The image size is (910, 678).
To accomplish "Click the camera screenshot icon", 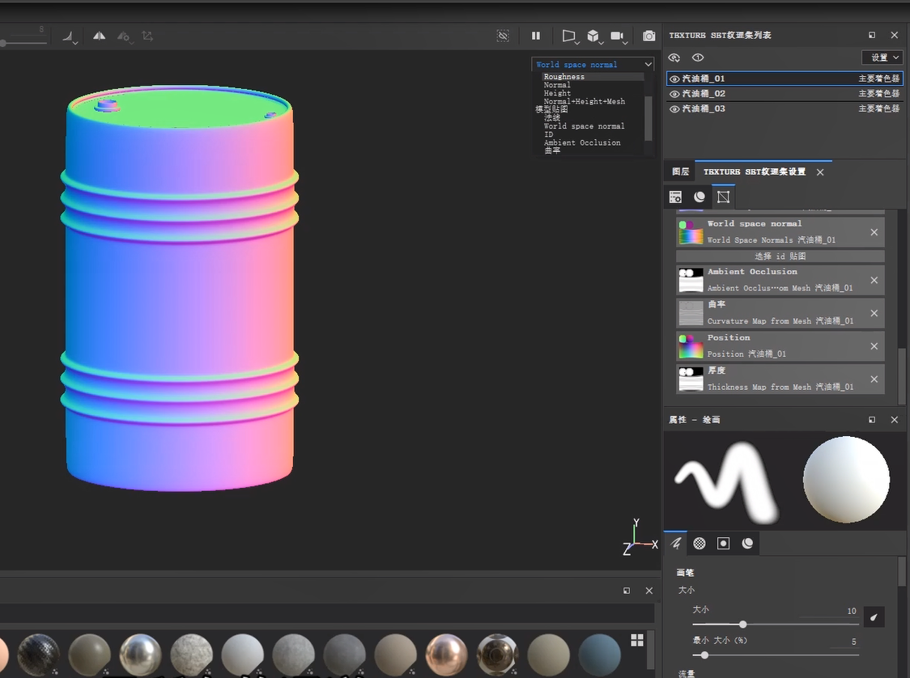I will [648, 36].
